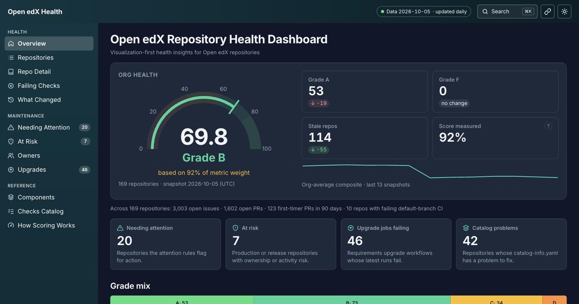Open the Overview page

(x=49, y=43)
